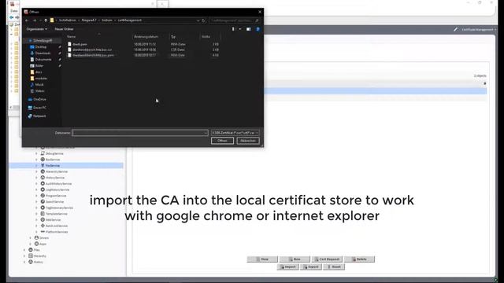
Task: Click the Export button
Action: 311,266
